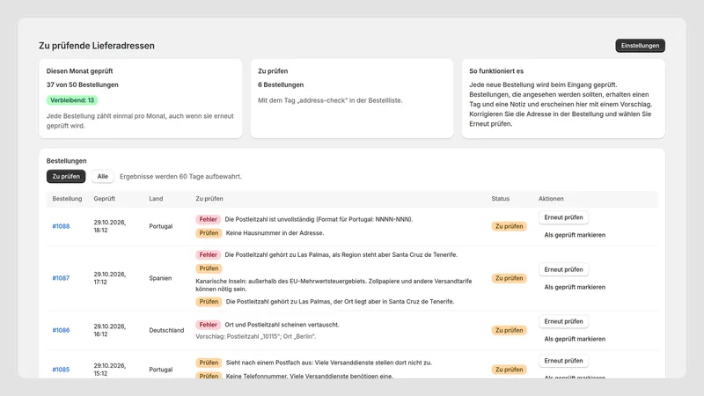Switch to the 'Alle' filter tab
704x396 pixels.
click(102, 177)
